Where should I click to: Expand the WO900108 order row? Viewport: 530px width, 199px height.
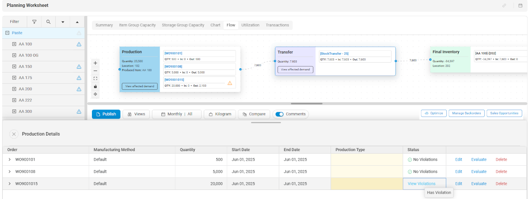click(x=9, y=172)
